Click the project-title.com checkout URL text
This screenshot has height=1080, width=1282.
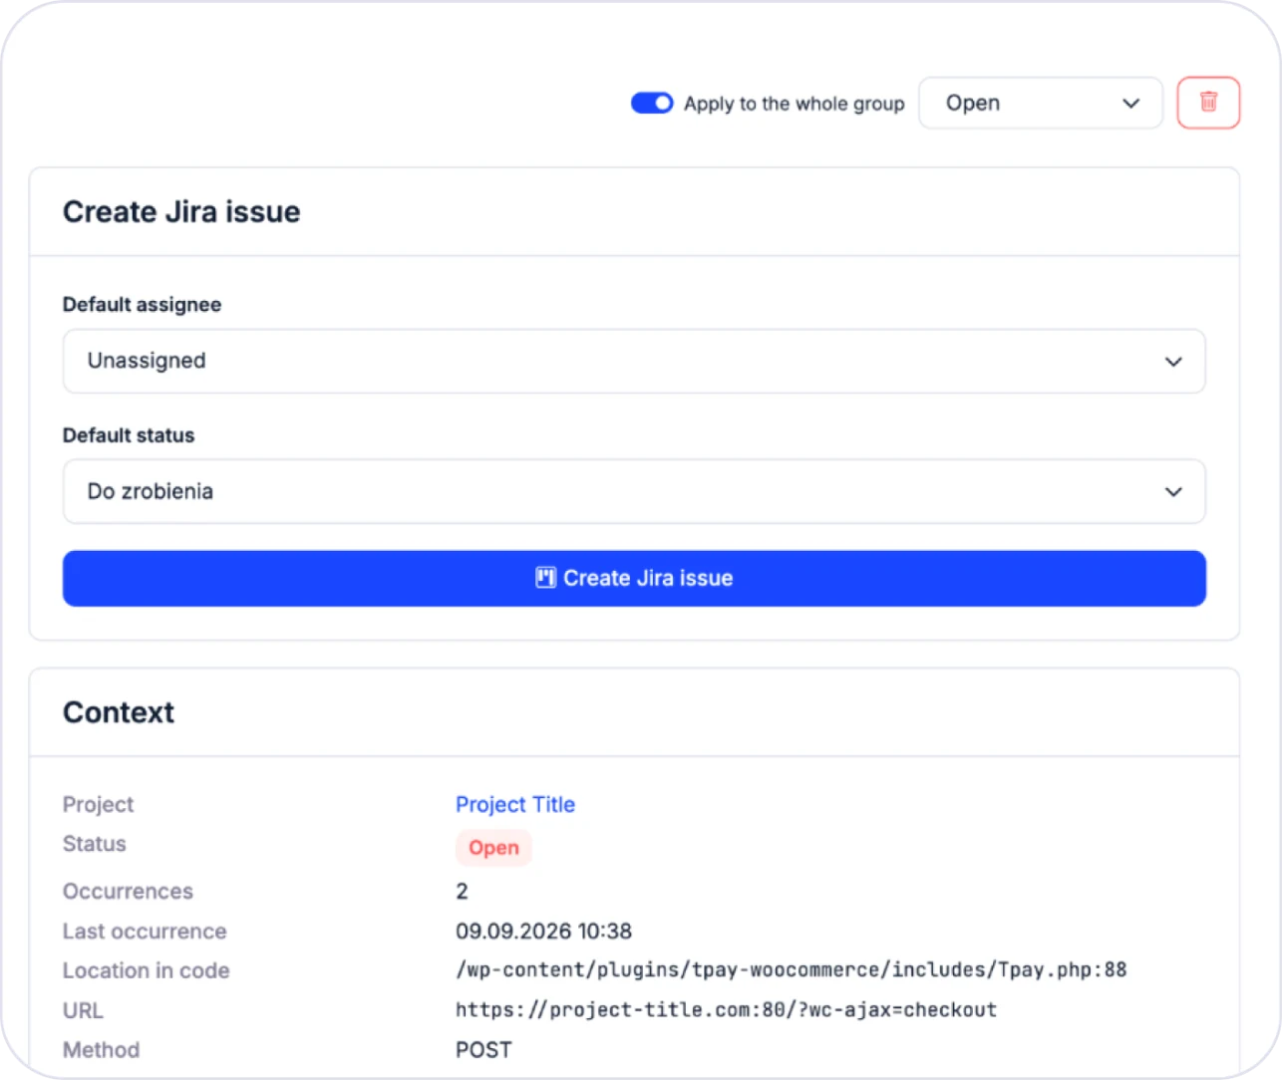click(x=726, y=1009)
